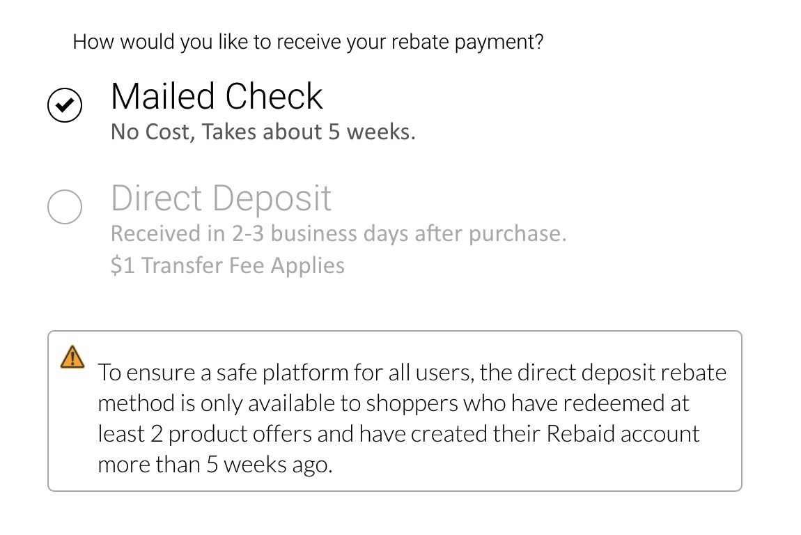Click the word "rebate" in the heading
The image size is (801, 535).
(420, 42)
